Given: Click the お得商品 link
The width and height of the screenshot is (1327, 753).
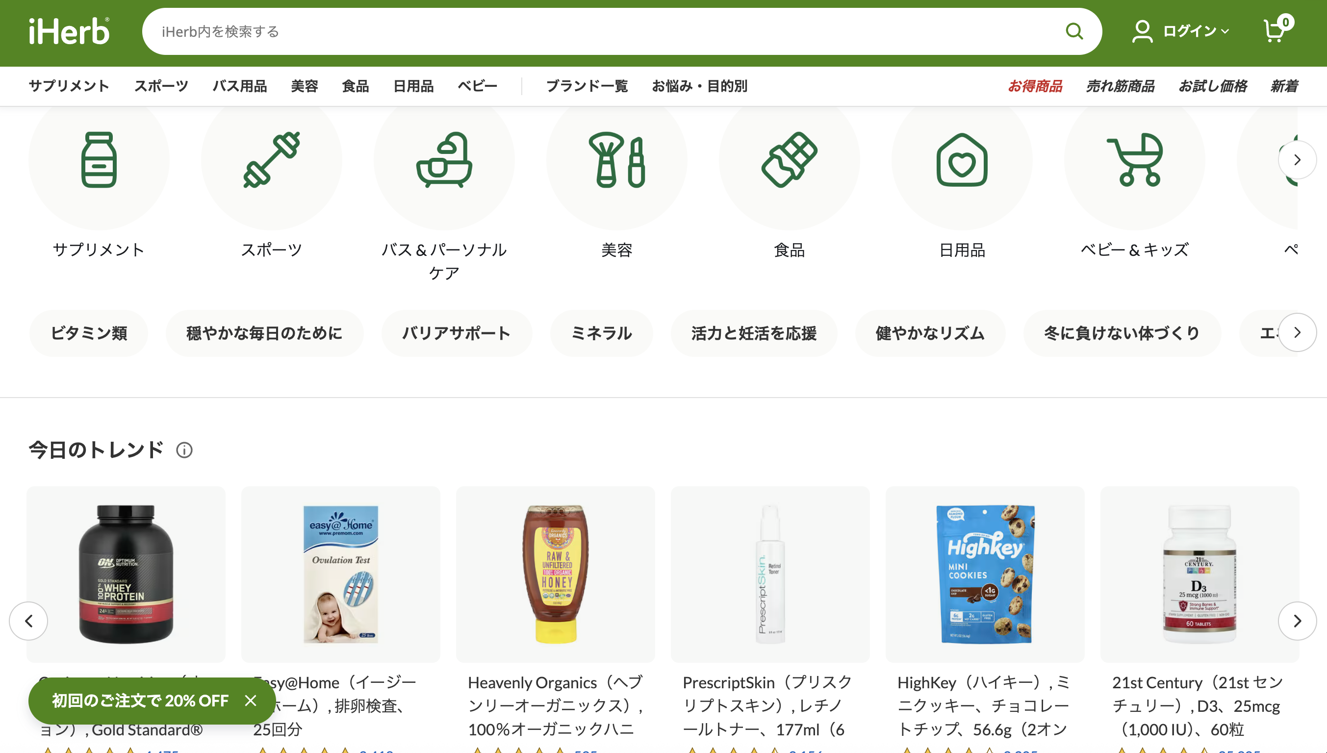Looking at the screenshot, I should tap(1035, 86).
